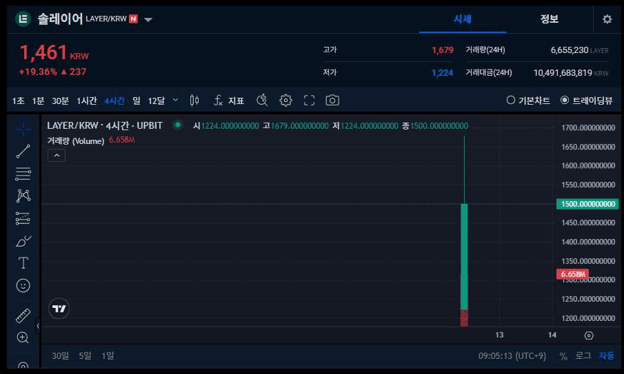Set date range to 30일

coord(61,355)
